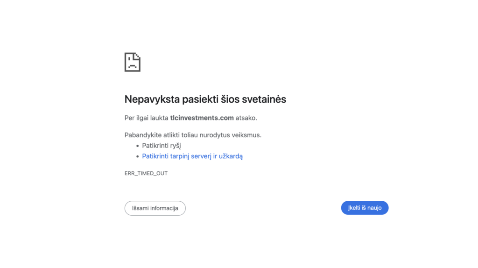This screenshot has width=478, height=268.
Task: Click the bold tlcinvestments.com domain name
Action: pos(202,118)
